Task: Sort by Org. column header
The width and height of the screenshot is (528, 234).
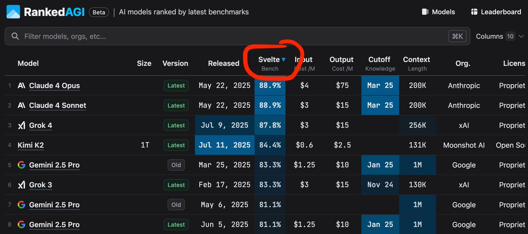Action: (x=463, y=63)
